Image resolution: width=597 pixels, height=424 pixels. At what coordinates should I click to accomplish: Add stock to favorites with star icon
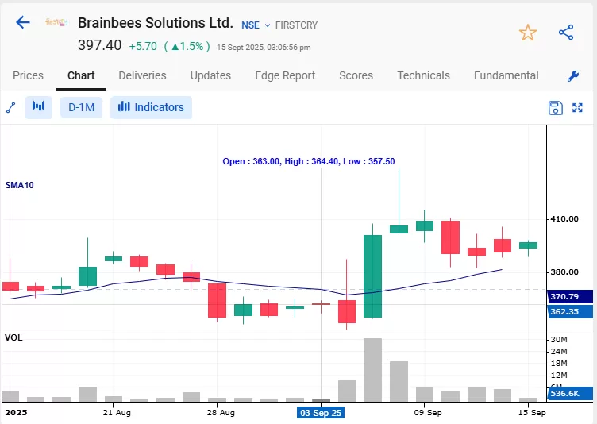pos(528,33)
